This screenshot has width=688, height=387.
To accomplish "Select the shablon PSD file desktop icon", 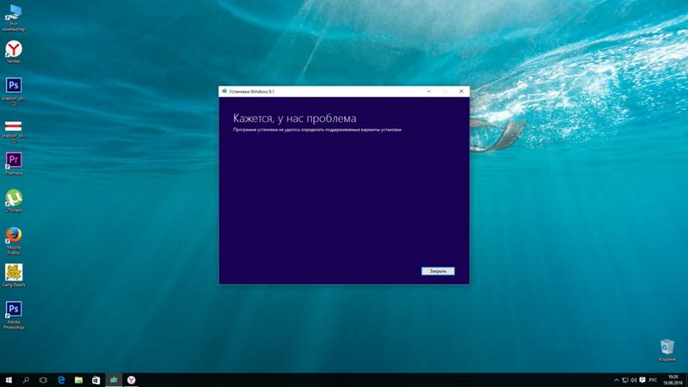I will point(14,91).
